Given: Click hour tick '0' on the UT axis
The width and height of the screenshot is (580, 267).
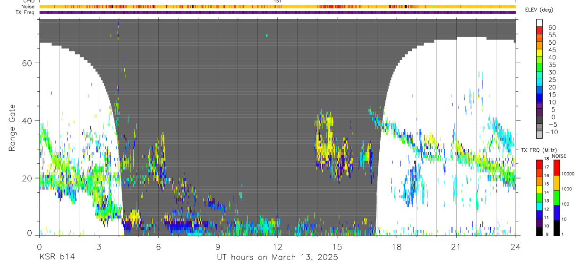Looking at the screenshot, I should (39, 247).
